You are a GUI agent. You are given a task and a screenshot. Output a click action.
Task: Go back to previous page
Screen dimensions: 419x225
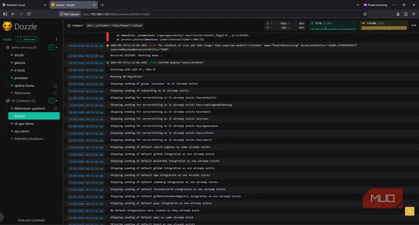click(x=13, y=14)
